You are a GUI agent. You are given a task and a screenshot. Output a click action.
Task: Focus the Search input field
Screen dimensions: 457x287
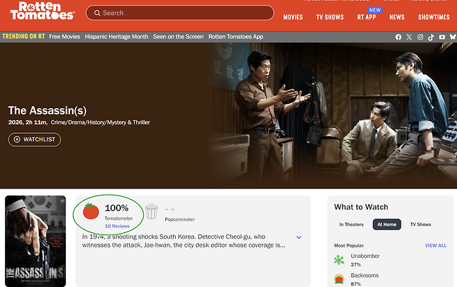(180, 12)
